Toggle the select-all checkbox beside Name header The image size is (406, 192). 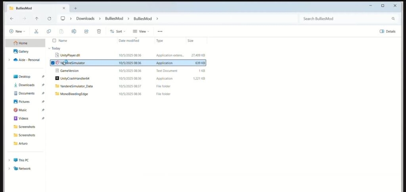(54, 40)
